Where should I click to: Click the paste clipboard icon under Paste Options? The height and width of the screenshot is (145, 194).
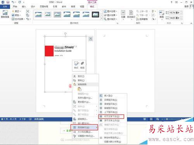[80, 89]
